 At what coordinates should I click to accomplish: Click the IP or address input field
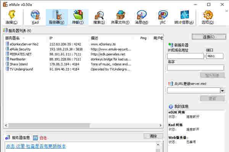click(x=185, y=56)
